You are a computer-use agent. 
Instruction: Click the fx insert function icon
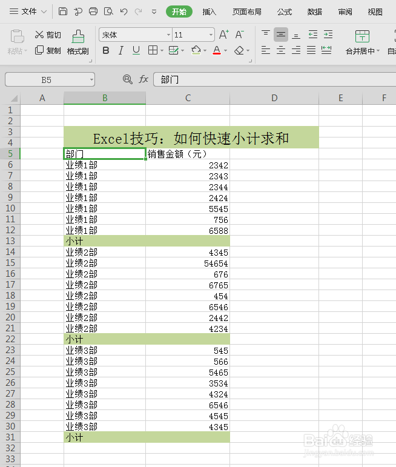click(x=144, y=79)
